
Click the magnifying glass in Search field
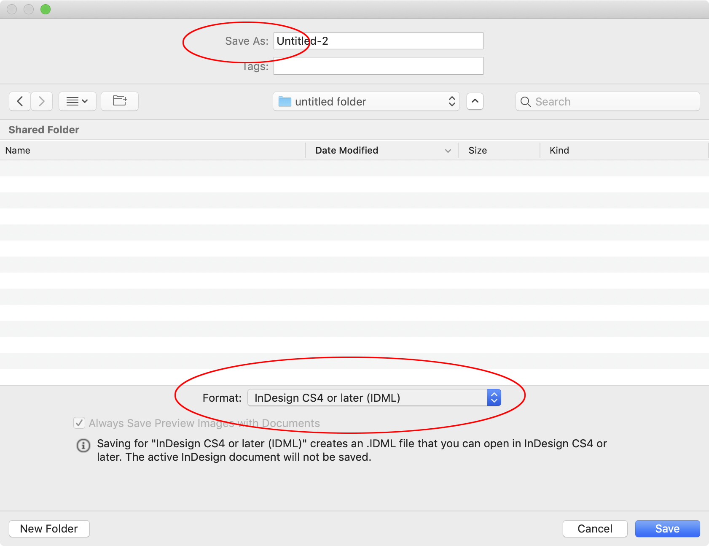525,102
